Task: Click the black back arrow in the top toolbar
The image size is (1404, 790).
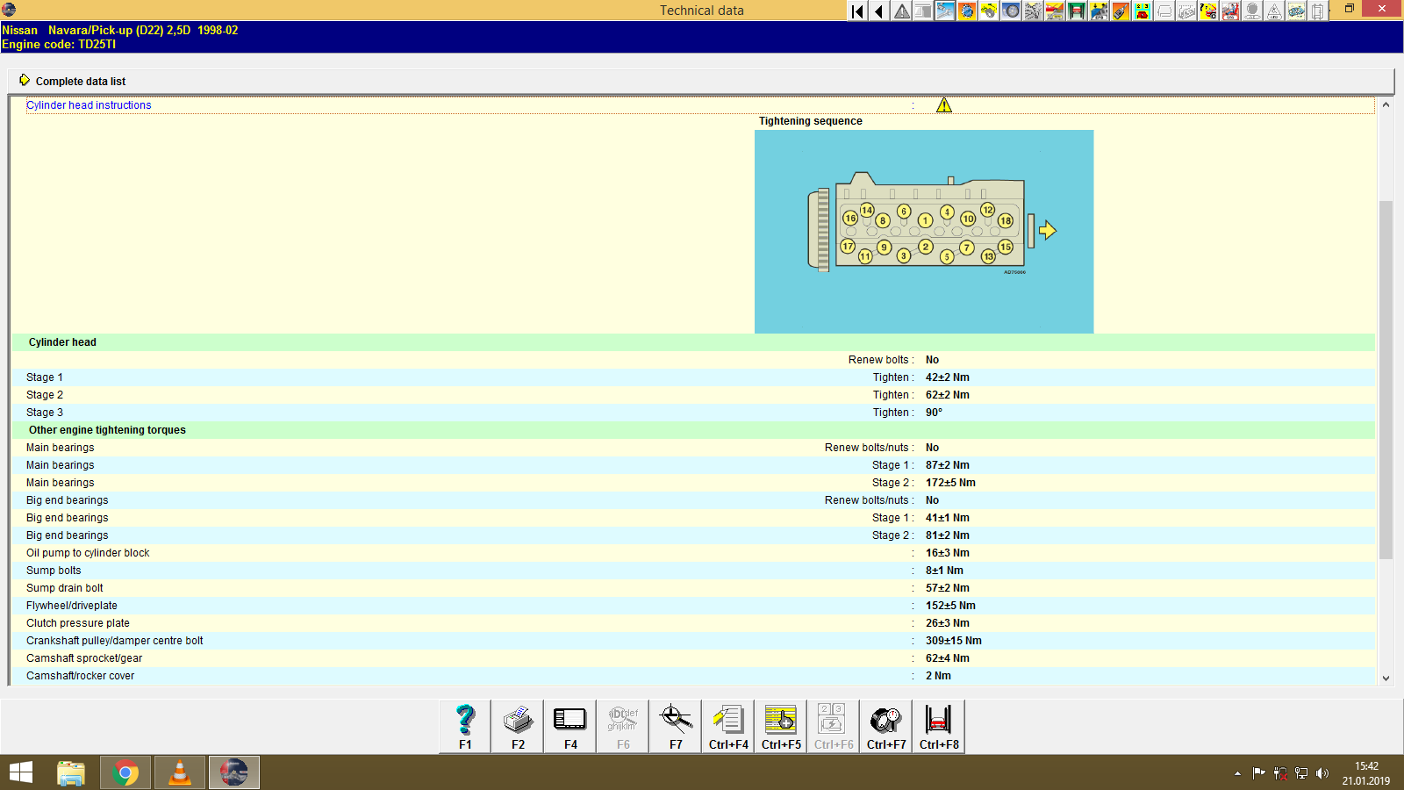Action: tap(878, 11)
